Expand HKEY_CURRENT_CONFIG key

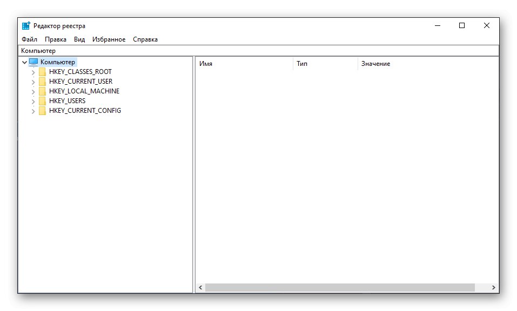33,111
